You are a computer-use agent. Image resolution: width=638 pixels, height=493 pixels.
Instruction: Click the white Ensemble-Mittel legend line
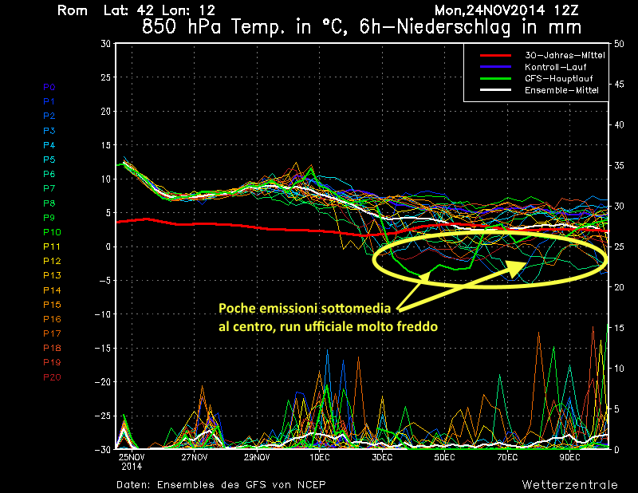click(x=495, y=90)
